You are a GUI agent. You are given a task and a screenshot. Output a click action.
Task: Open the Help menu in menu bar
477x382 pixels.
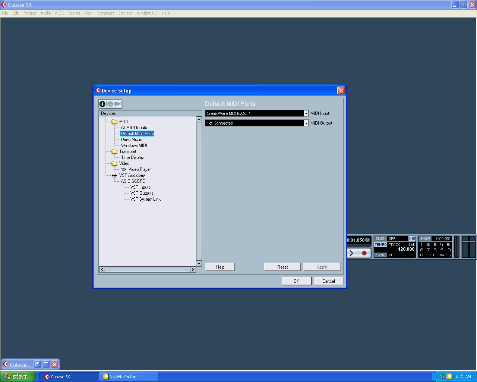[166, 13]
